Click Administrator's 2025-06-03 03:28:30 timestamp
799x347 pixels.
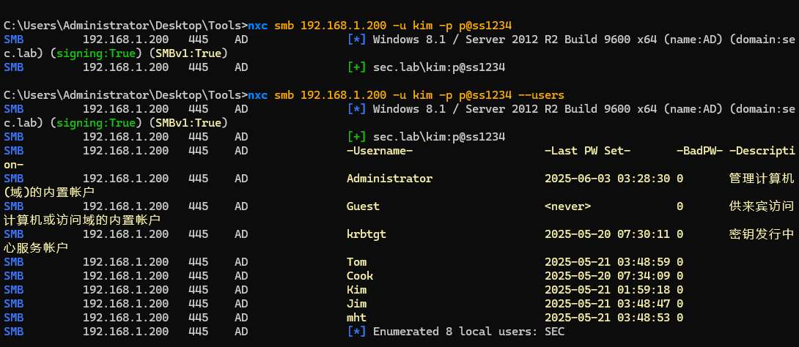pos(608,179)
